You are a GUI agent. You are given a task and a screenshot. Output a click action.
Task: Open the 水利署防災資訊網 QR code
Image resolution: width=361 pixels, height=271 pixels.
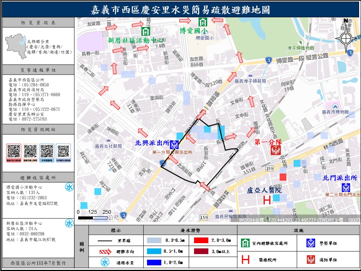63,151
